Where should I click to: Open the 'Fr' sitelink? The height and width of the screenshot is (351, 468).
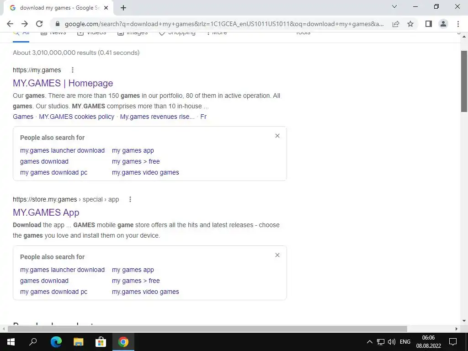203,117
